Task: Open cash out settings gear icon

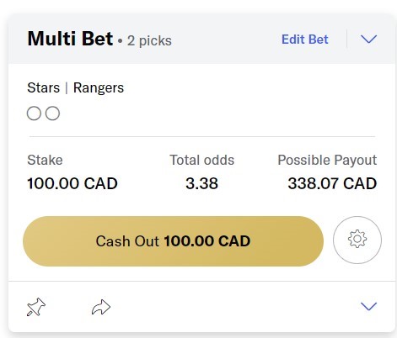Action: point(357,240)
